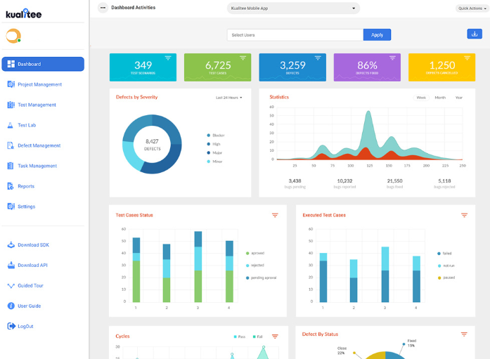Open the three-dots menu beside Dashboard Activities
This screenshot has height=359, width=490.
click(103, 8)
